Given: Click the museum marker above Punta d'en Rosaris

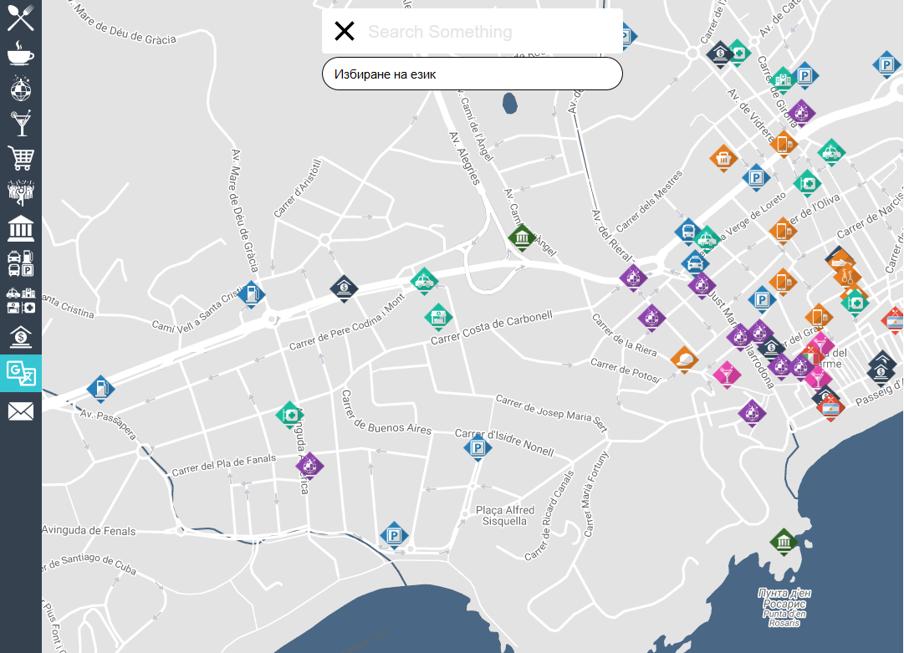Looking at the screenshot, I should (784, 541).
